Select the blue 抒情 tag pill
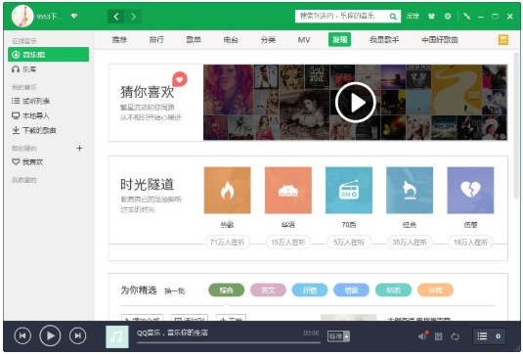Viewport: 523px width, 355px height. (x=310, y=289)
